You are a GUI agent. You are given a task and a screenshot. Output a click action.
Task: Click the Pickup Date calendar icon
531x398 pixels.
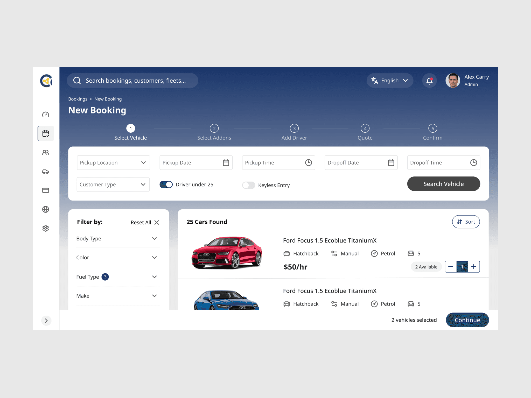tap(226, 163)
